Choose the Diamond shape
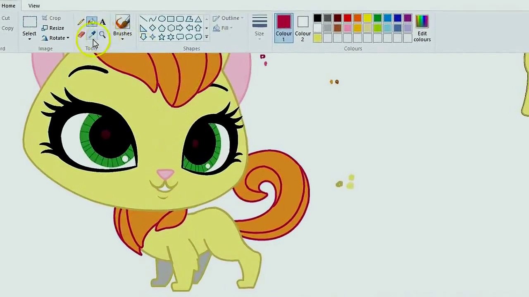The height and width of the screenshot is (297, 529). (153, 28)
